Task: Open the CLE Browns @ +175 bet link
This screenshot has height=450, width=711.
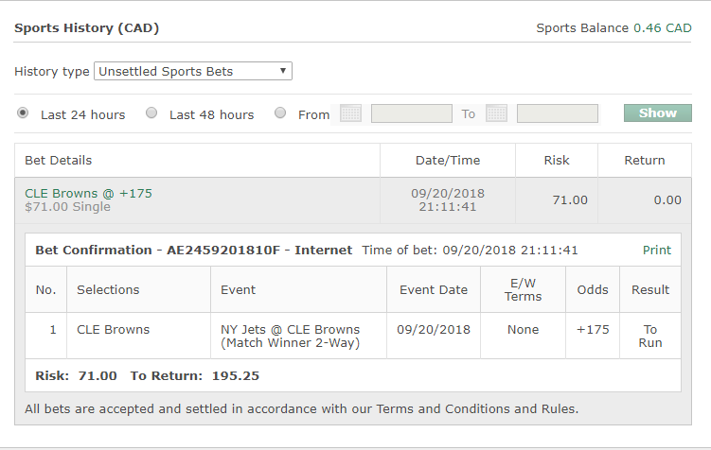Action: point(88,193)
